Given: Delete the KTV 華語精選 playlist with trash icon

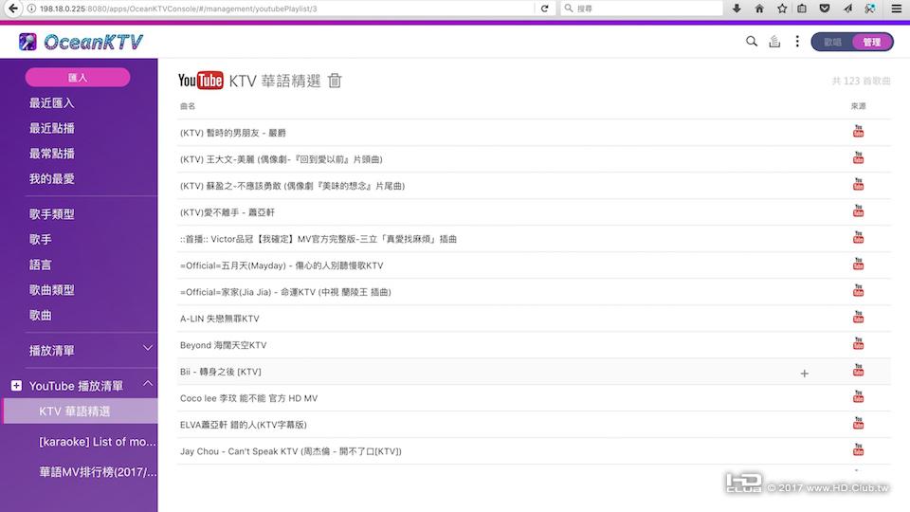Looking at the screenshot, I should pos(335,80).
